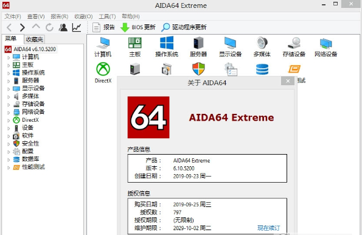Click the Back navigation arrow

9,27
